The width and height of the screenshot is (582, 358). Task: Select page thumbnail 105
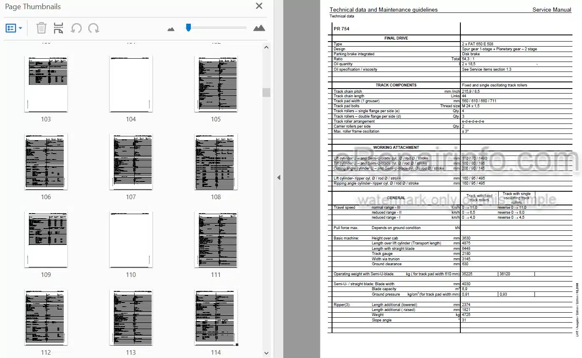[216, 84]
